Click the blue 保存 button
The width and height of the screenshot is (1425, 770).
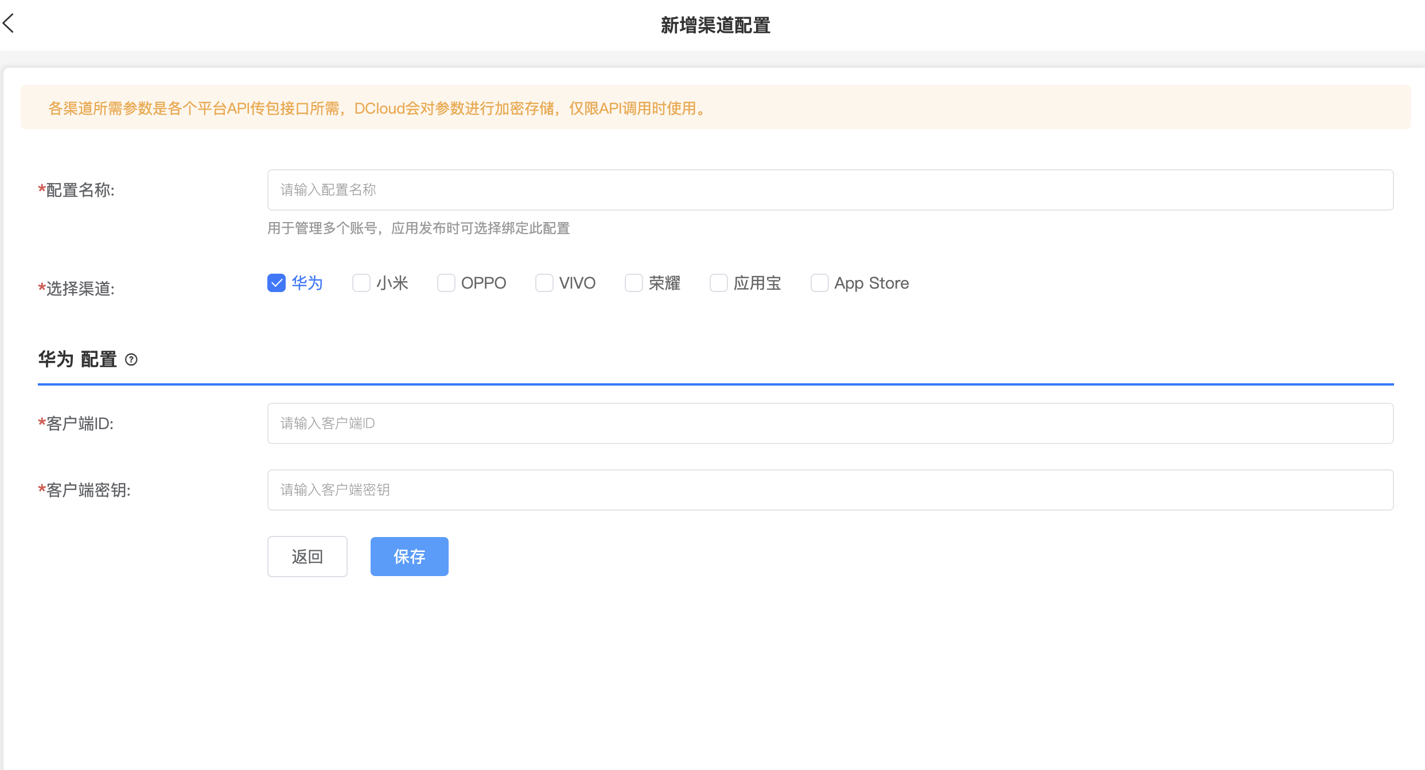[409, 557]
